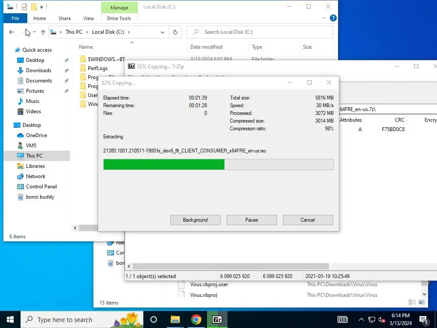Refresh the Local Disk (C:) view

(x=175, y=32)
